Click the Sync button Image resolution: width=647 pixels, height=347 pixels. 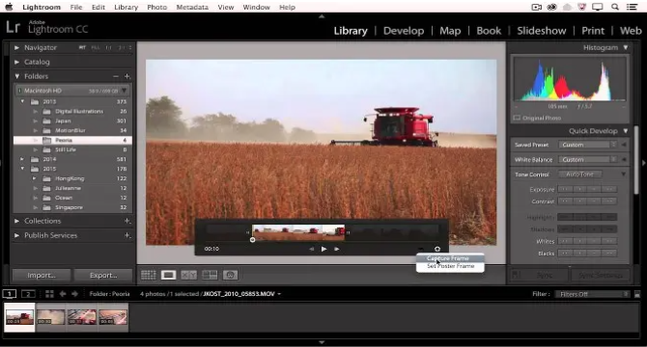pyautogui.click(x=544, y=275)
